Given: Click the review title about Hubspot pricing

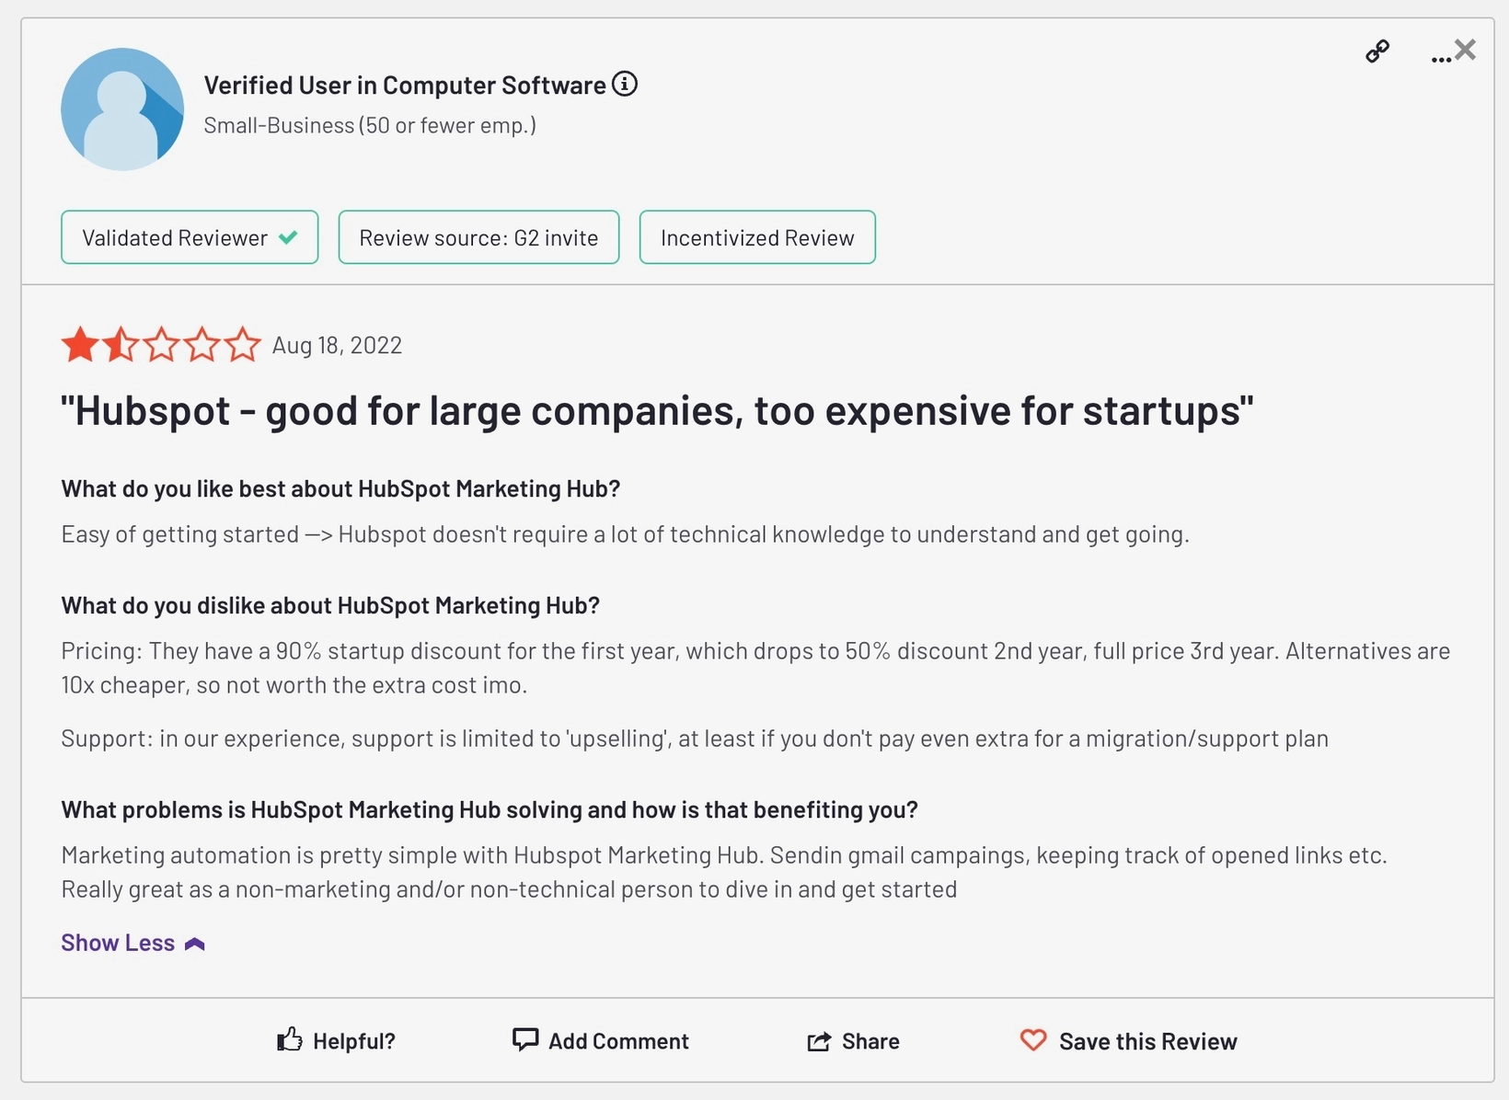Looking at the screenshot, I should 656,411.
